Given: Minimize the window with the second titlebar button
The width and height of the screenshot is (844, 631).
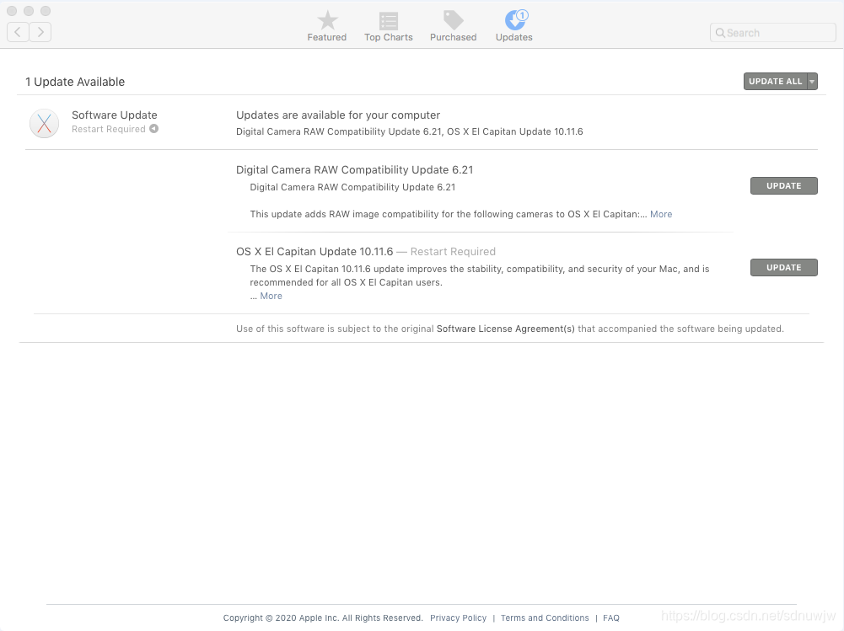Looking at the screenshot, I should click(x=29, y=11).
